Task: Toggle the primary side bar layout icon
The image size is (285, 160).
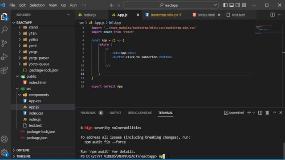Action: pyautogui.click(x=225, y=5)
